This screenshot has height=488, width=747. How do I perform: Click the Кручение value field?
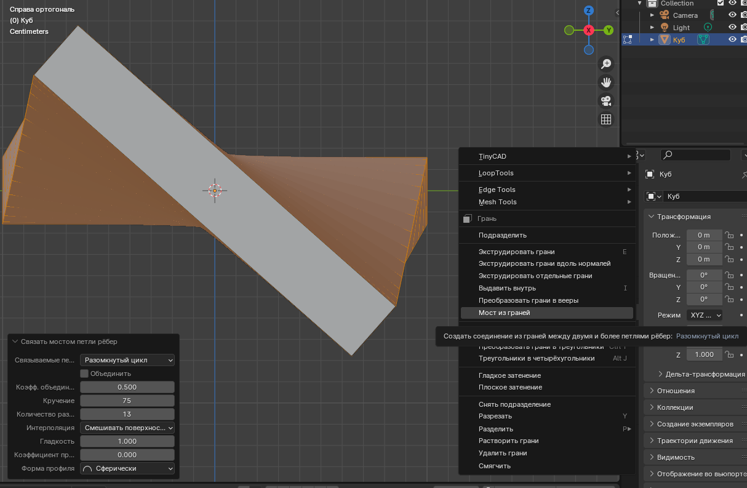pyautogui.click(x=127, y=401)
